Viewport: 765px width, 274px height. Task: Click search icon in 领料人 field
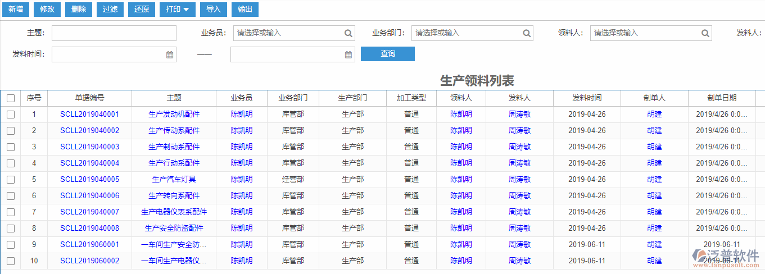pos(705,33)
